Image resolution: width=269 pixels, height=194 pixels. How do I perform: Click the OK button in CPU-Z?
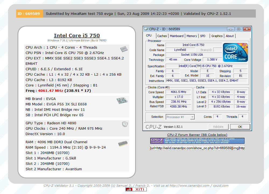[240, 127]
